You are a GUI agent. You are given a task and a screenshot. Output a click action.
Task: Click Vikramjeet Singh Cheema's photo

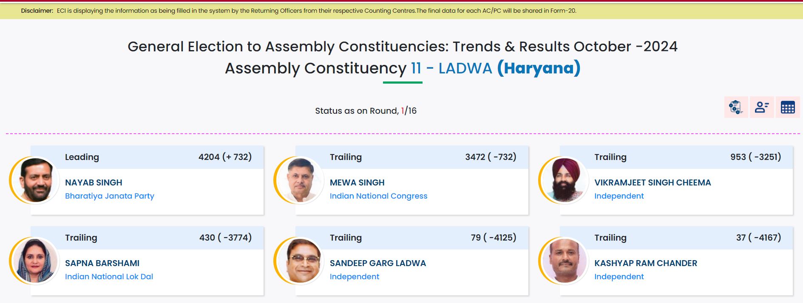pos(565,180)
